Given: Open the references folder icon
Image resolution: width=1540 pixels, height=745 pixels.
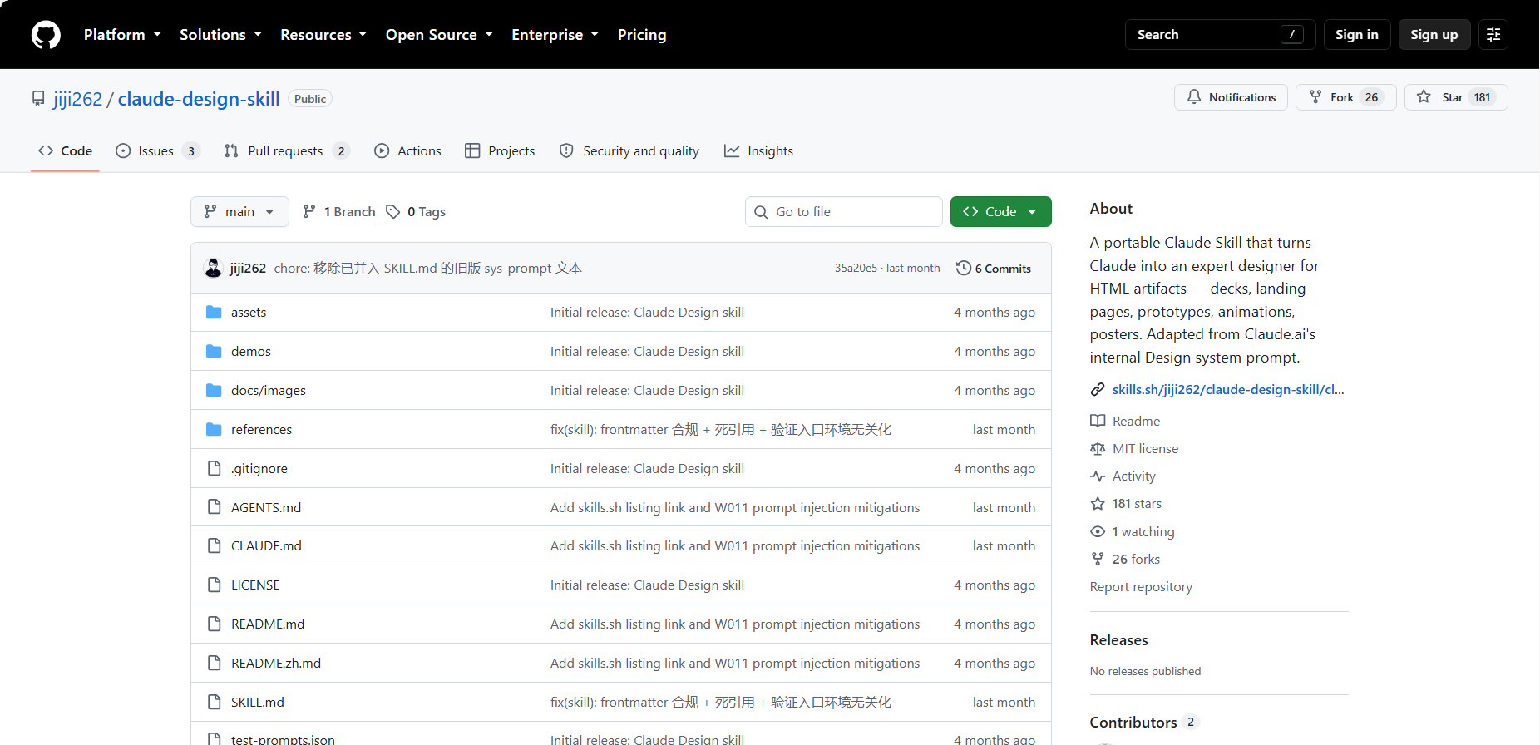Looking at the screenshot, I should click(x=214, y=430).
